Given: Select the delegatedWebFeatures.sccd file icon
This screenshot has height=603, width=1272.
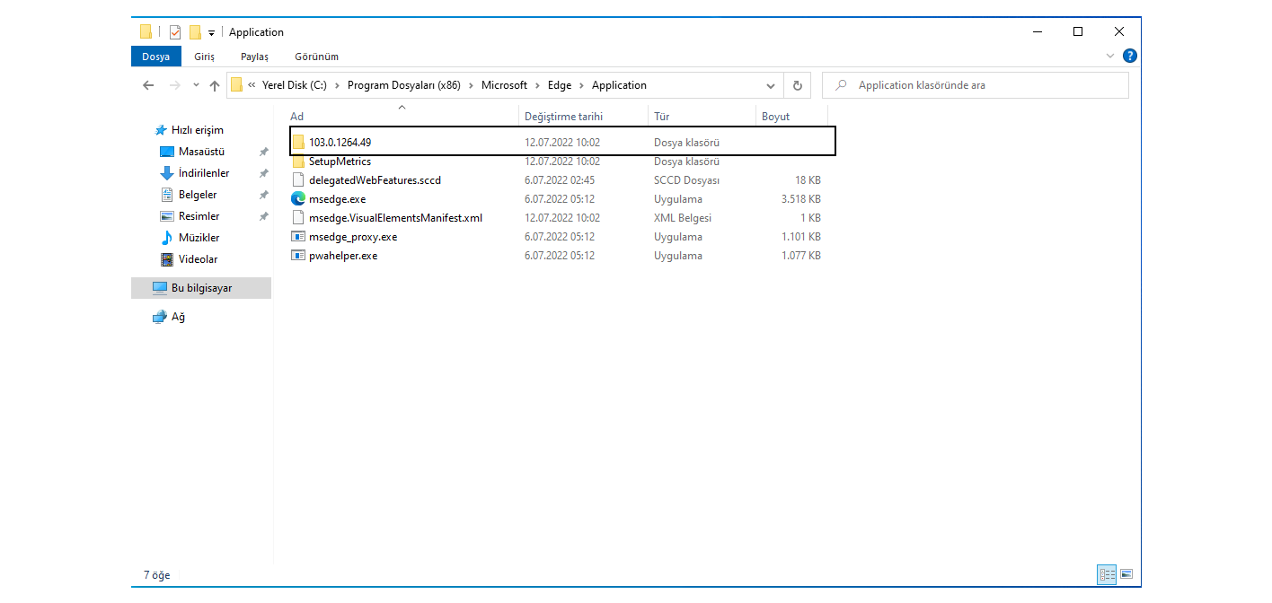Looking at the screenshot, I should 299,180.
